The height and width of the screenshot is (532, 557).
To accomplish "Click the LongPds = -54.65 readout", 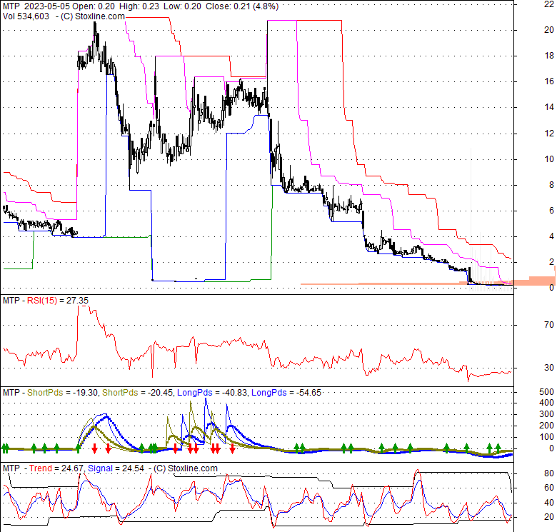I will [x=286, y=393].
